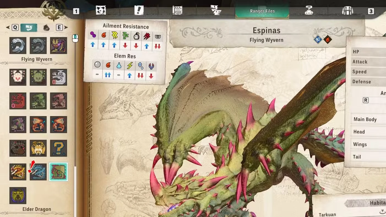The image size is (386, 217).
Task: Click the 3 key prompt
Action: point(371,11)
